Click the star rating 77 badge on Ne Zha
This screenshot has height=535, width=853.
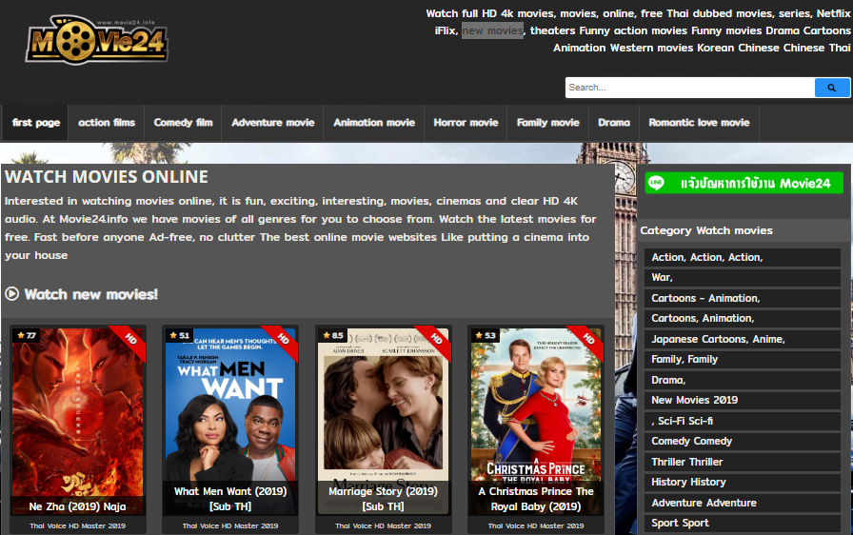pos(26,335)
